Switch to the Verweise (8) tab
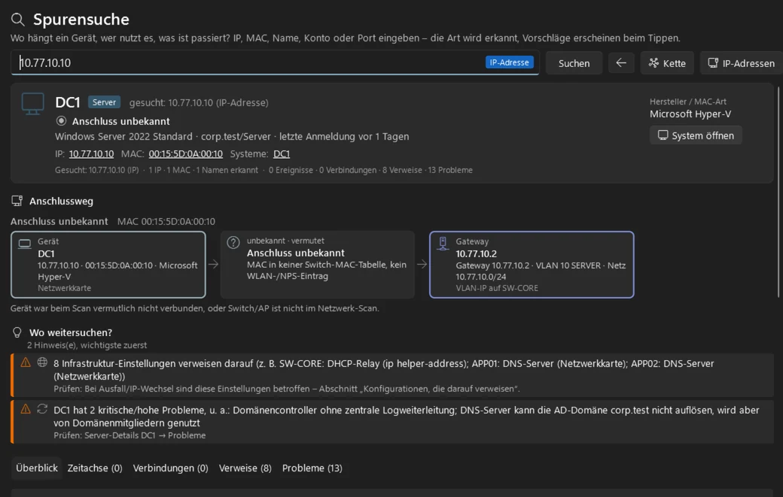Screen dimensions: 783x497 tap(245, 468)
